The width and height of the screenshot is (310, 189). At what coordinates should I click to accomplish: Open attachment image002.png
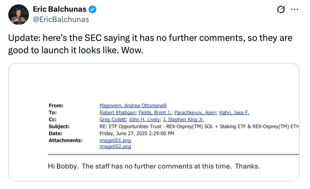click(115, 146)
